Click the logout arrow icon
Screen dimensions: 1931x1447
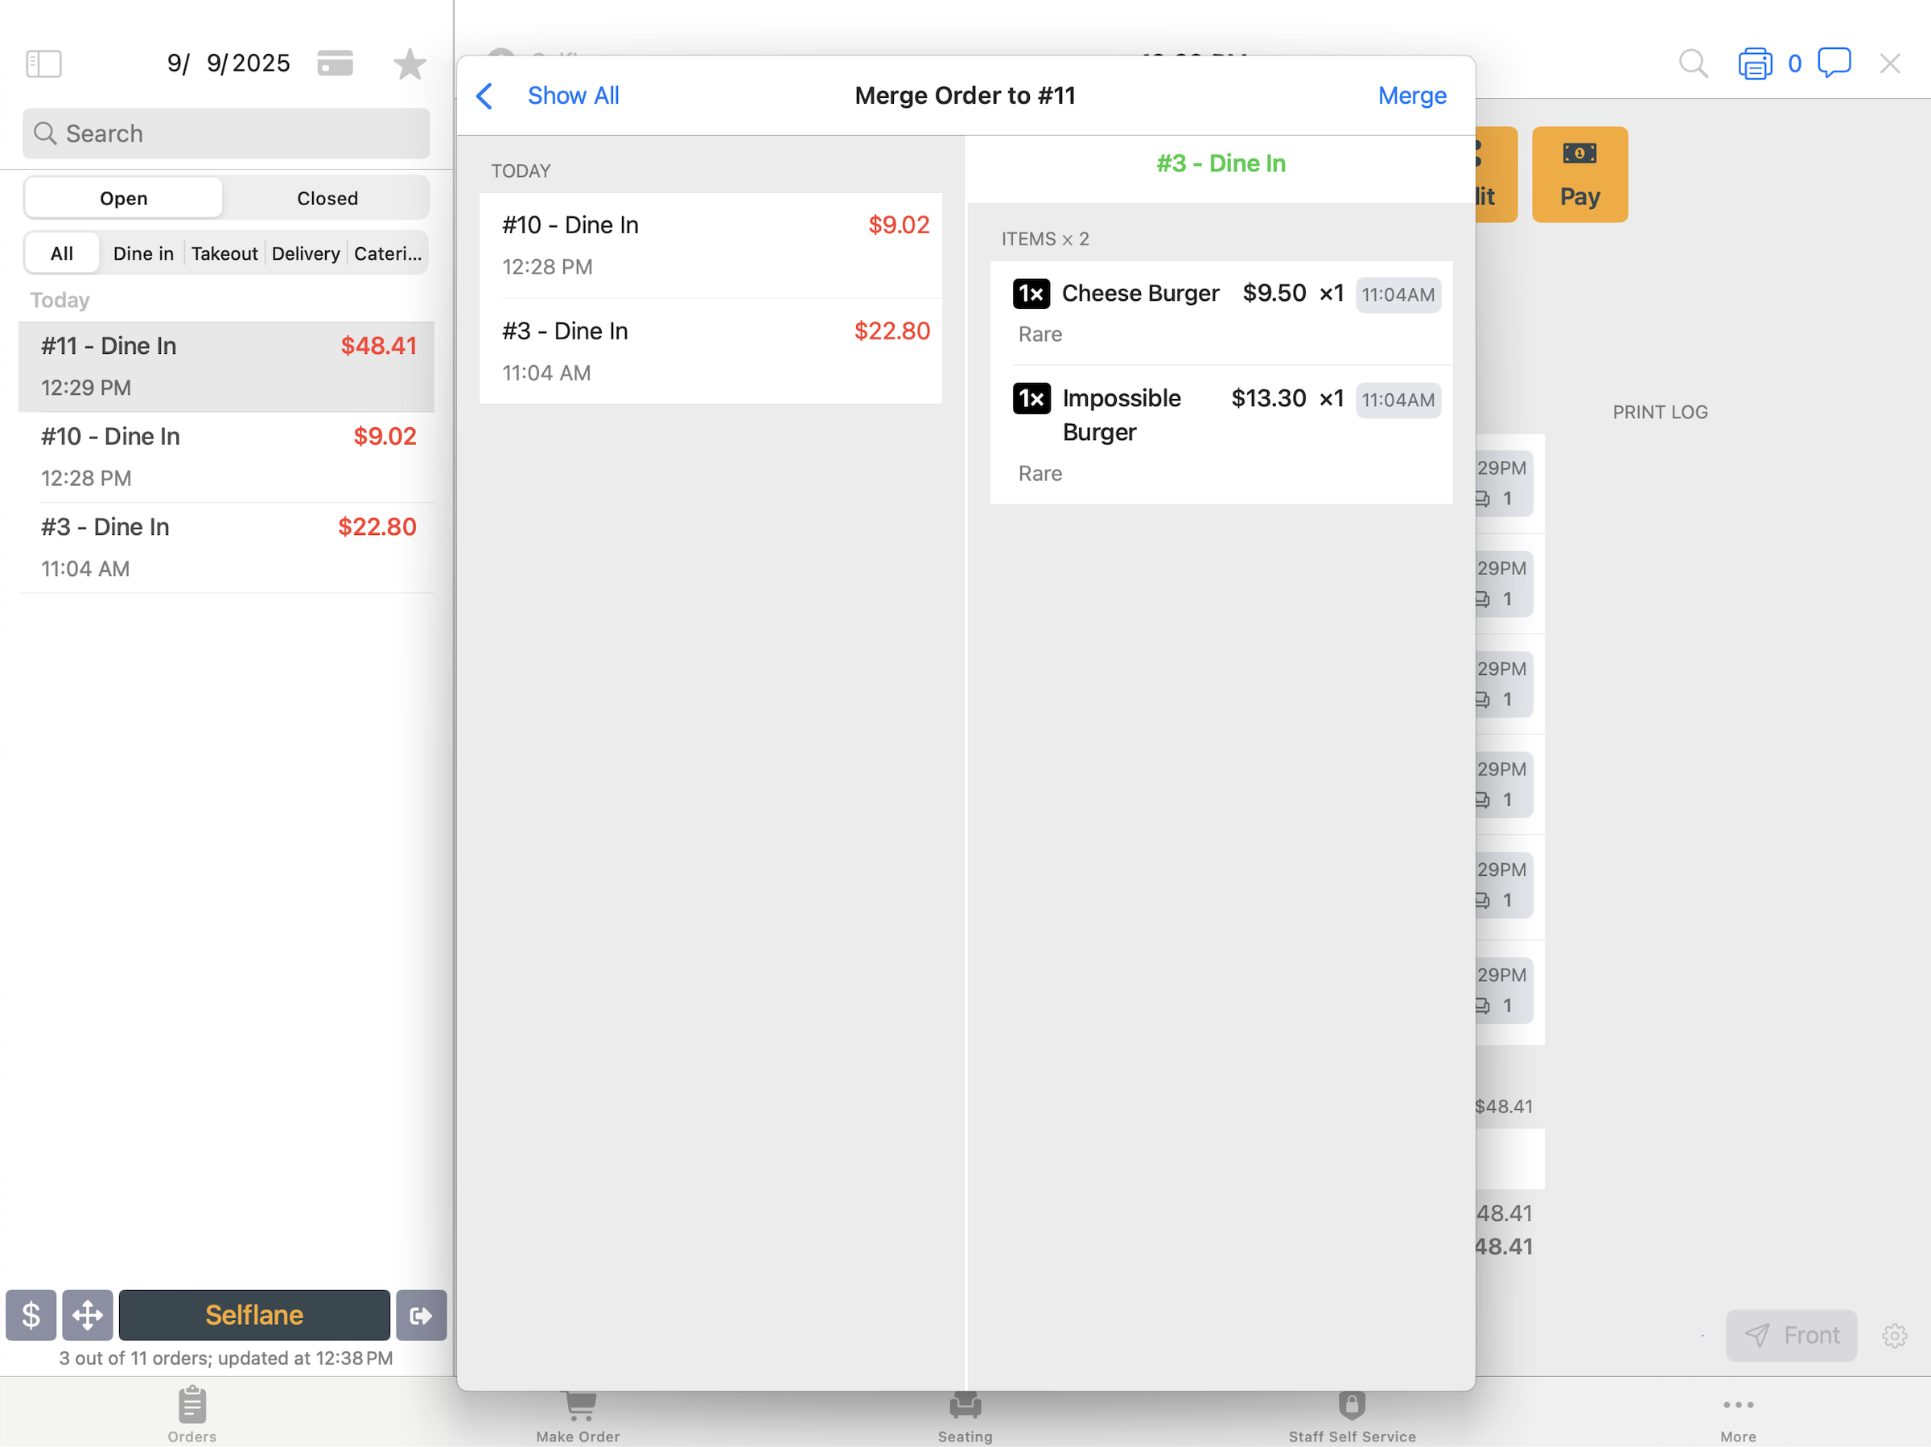click(x=421, y=1314)
